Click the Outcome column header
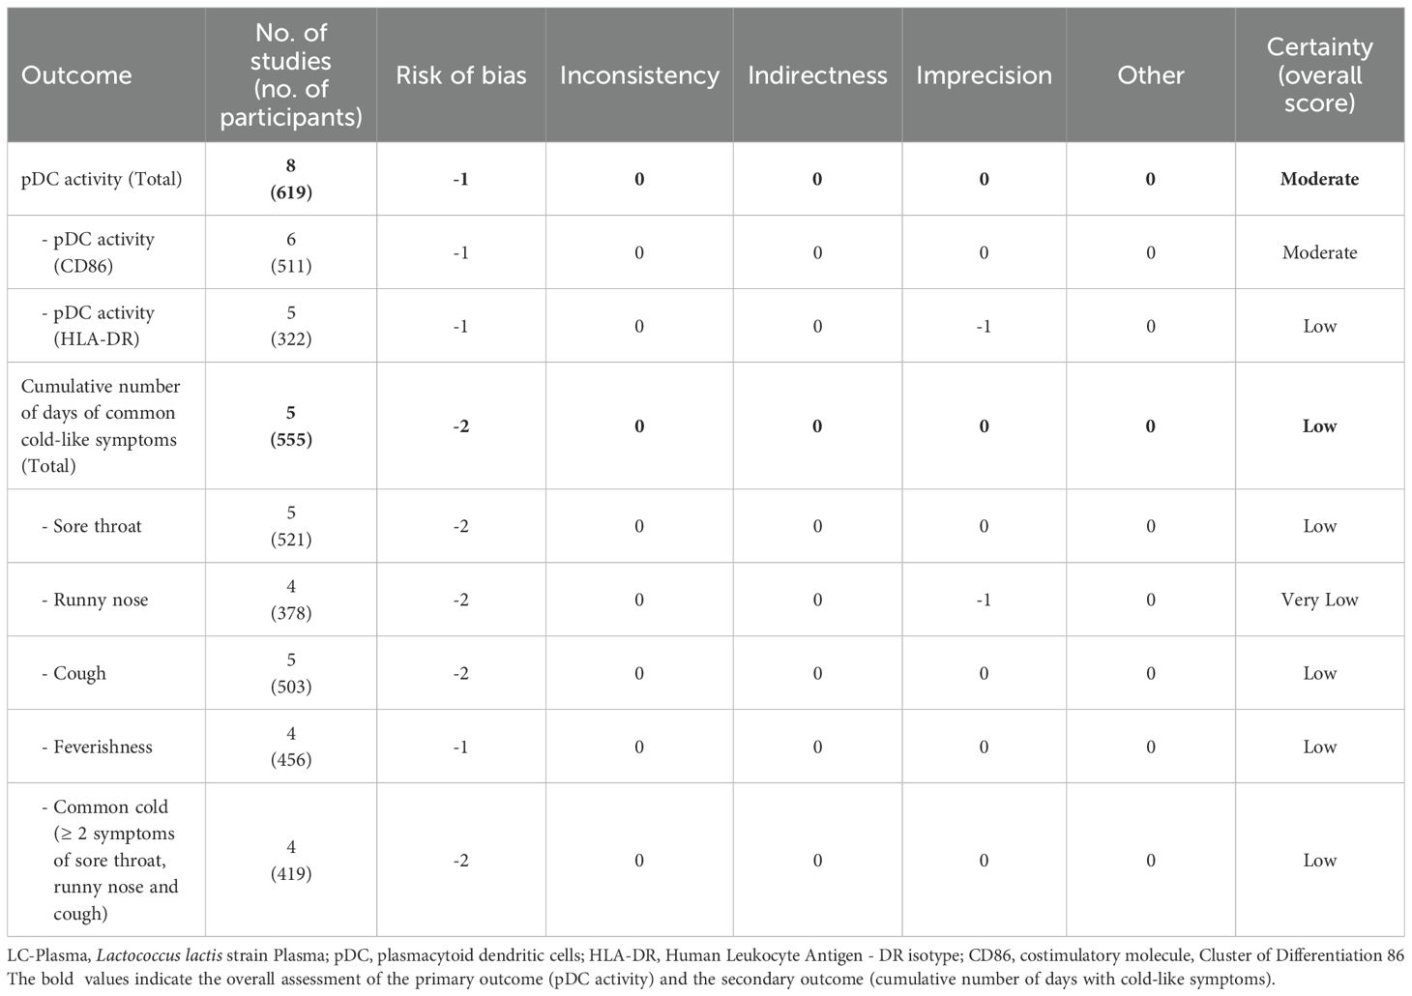Image resolution: width=1412 pixels, height=996 pixels. pyautogui.click(x=76, y=75)
